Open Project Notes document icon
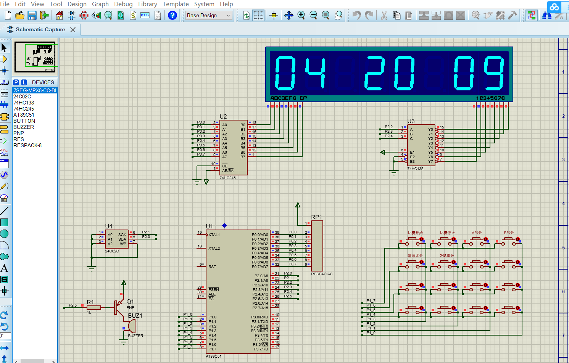This screenshot has height=363, width=569. click(x=158, y=15)
